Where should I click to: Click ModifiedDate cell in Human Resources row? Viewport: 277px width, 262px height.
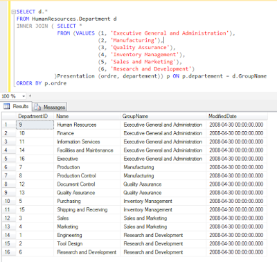[237, 125]
